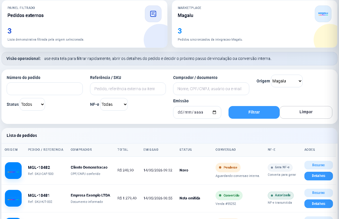
Task: Open Detalhes for order MGL-10481
Action: point(319,204)
